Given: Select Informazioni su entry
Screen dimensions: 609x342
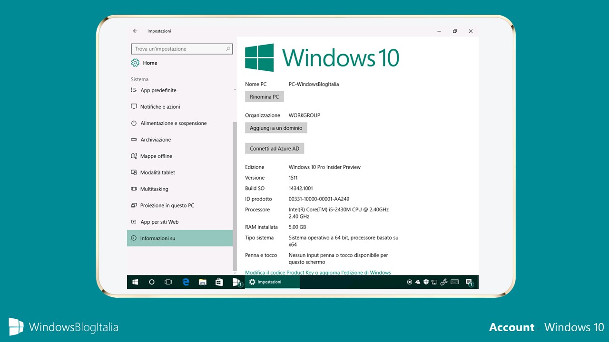Looking at the screenshot, I should pos(180,238).
